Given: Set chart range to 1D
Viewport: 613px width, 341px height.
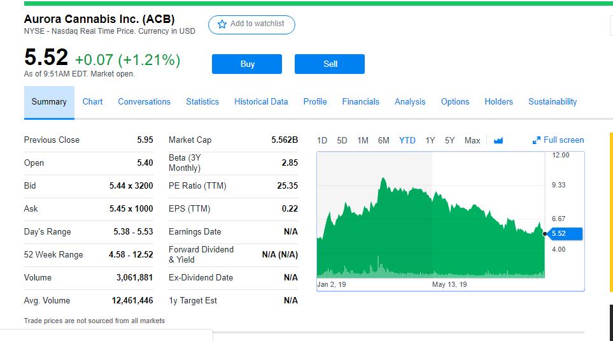Looking at the screenshot, I should (322, 141).
